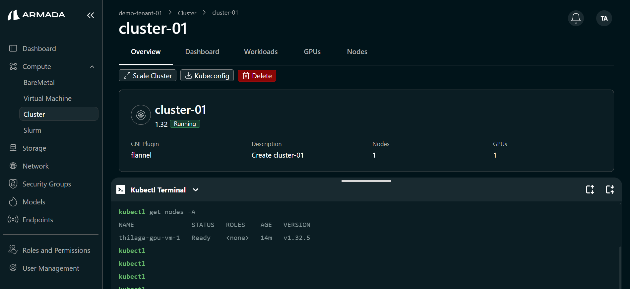Viewport: 630px width, 289px height.
Task: Expand the terminal height icon
Action: pyautogui.click(x=590, y=189)
